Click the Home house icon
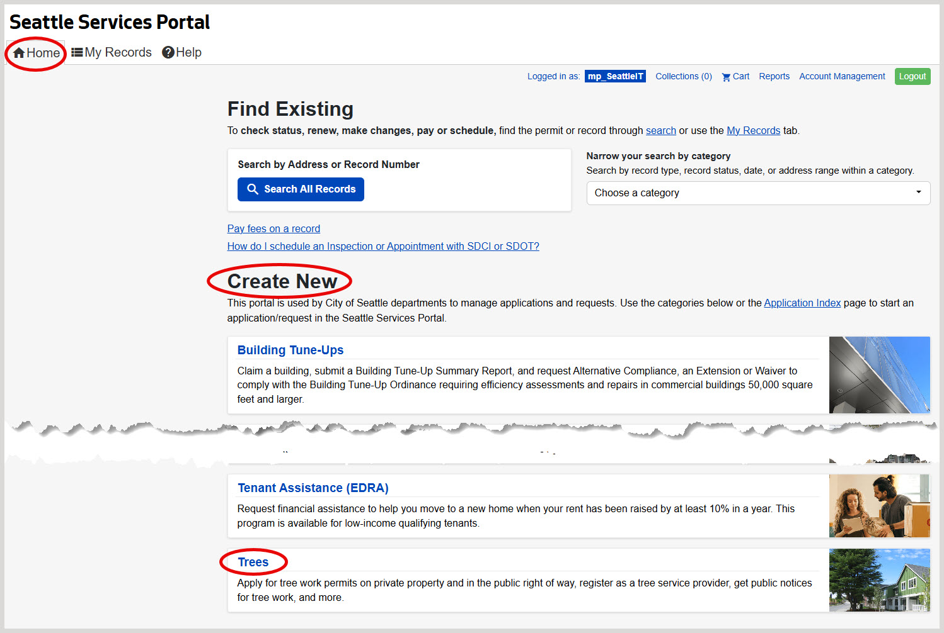The height and width of the screenshot is (633, 944). [x=19, y=53]
